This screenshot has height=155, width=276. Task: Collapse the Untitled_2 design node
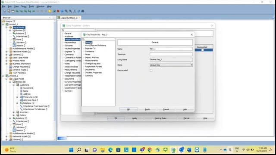click(3, 76)
